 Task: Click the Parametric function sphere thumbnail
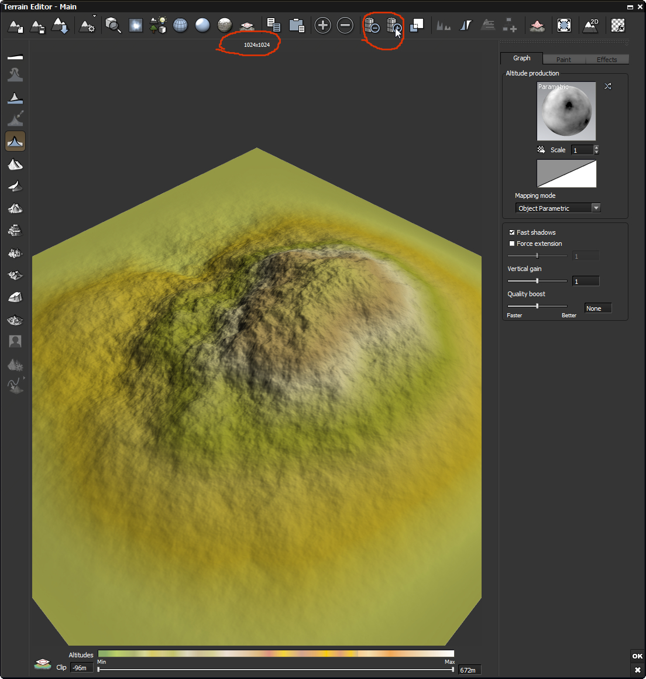coord(566,111)
